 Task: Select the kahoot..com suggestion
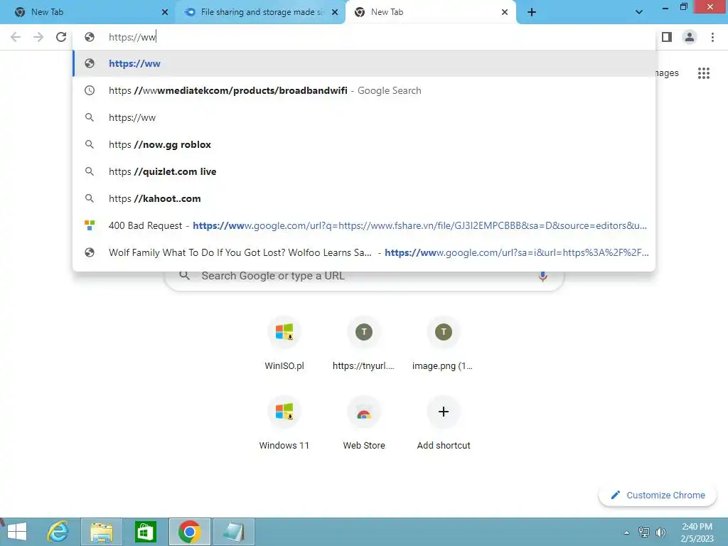point(365,198)
